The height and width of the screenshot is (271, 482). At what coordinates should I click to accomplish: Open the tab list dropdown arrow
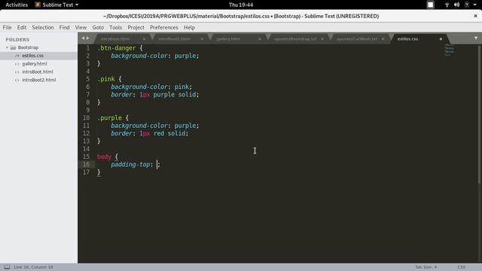tap(475, 38)
